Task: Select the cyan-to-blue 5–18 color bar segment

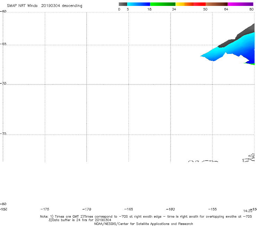Action: point(139,4)
